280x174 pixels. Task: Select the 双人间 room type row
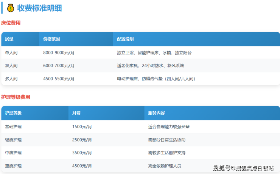pyautogui.click(x=11, y=66)
